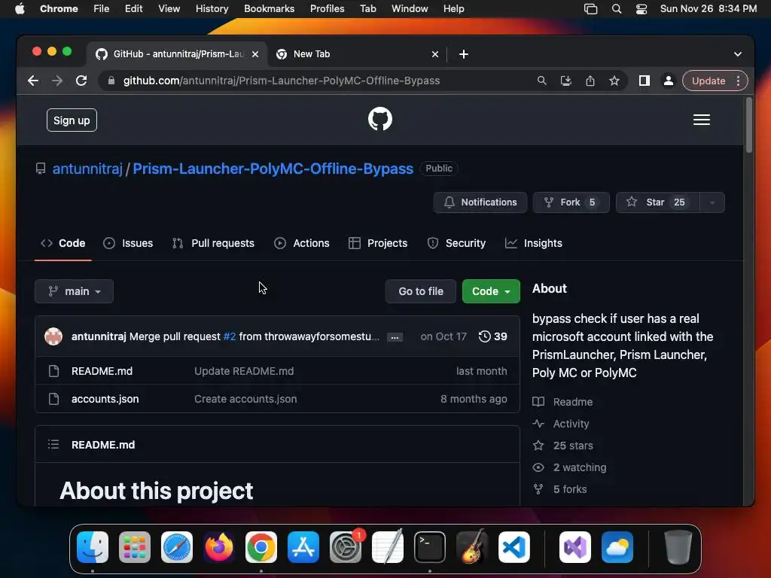View the 2 watching link

coord(569,467)
